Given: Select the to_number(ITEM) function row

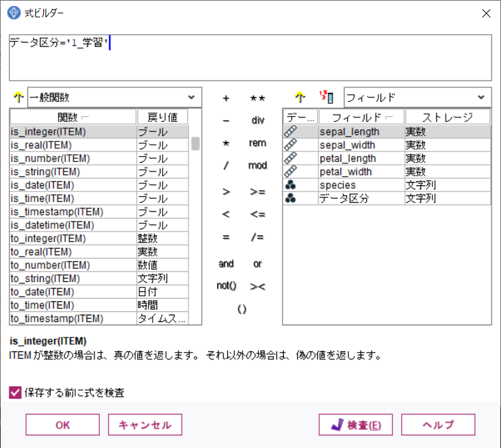Looking at the screenshot, I should point(99,265).
